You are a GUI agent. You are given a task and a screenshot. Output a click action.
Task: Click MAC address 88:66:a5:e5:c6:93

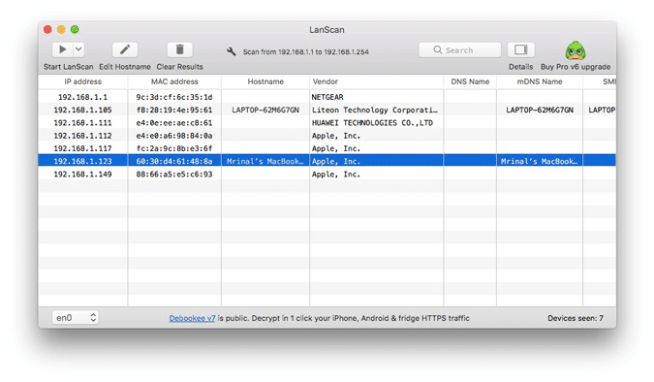pos(174,175)
